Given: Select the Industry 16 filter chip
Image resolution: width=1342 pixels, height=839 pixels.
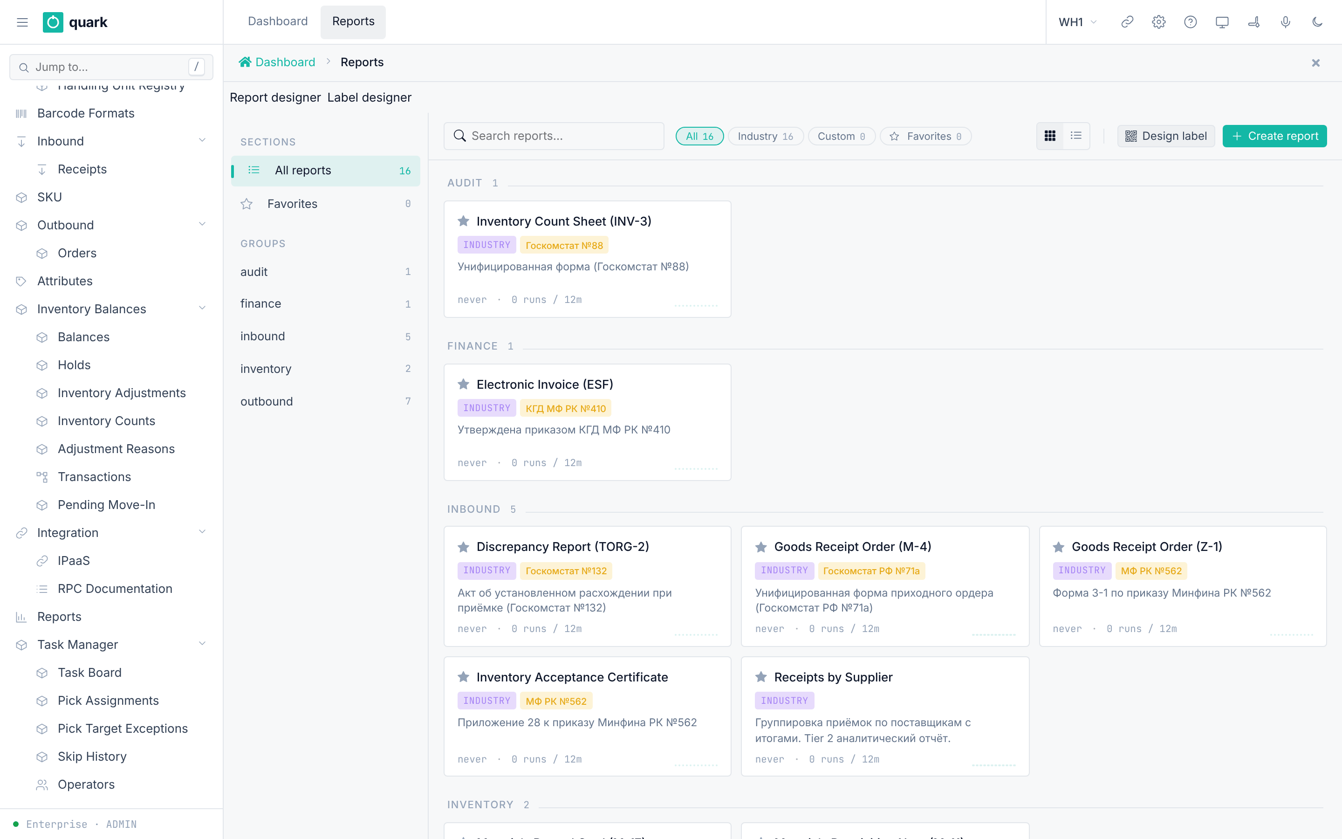Looking at the screenshot, I should (x=765, y=137).
